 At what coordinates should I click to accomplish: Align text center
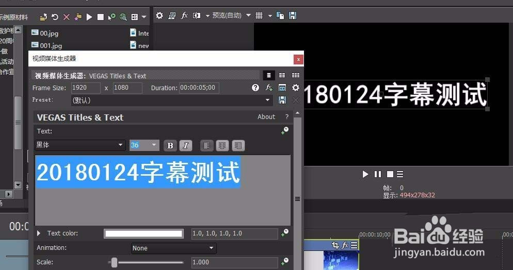pyautogui.click(x=222, y=146)
